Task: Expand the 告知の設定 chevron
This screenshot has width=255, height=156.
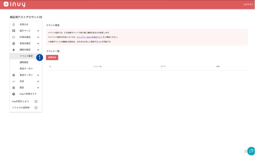Action: 38,44
